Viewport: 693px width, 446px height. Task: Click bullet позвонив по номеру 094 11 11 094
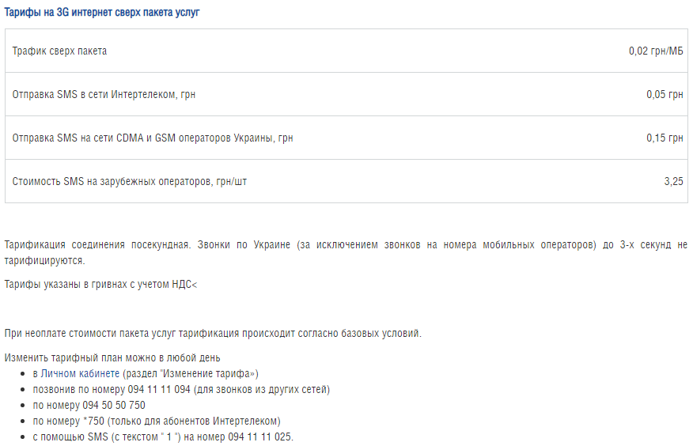181,390
